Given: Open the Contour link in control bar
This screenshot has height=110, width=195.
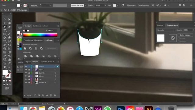Looking at the screenshot, I should (34, 5).
